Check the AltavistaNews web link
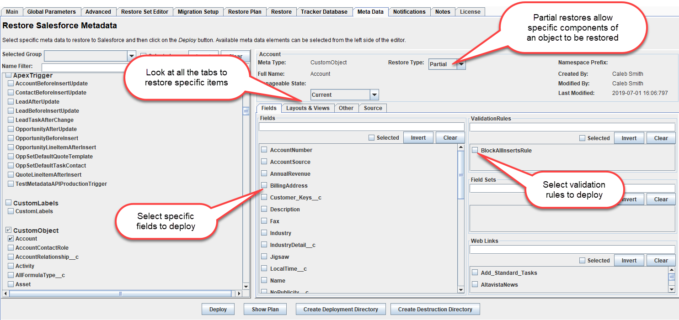Viewport: 679px width, 320px height. coord(475,285)
